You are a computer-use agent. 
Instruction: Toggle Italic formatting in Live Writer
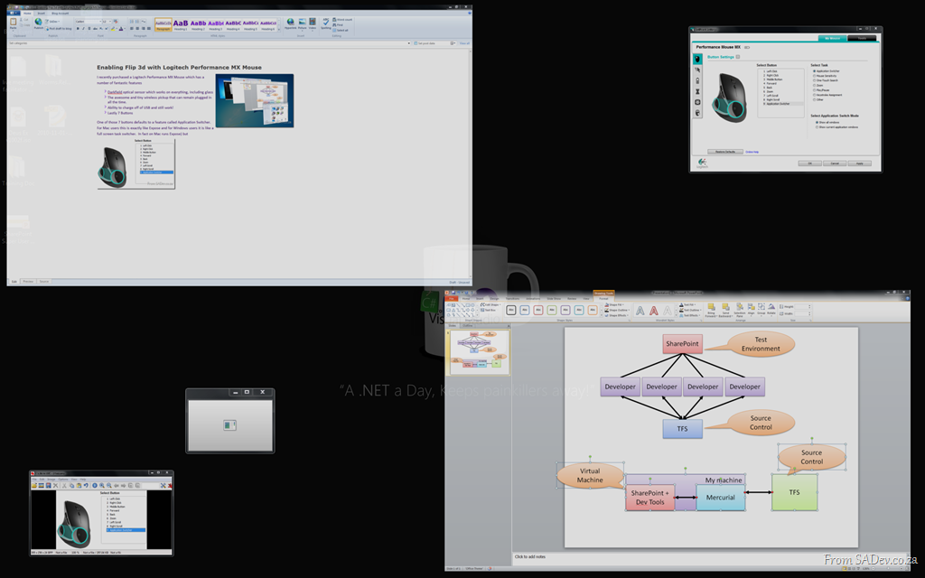(x=83, y=28)
